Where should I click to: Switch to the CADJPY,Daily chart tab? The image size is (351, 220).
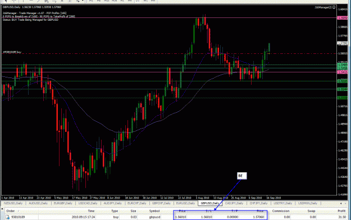point(234,203)
